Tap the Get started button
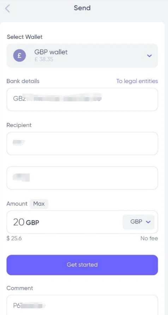The image size is (168, 315). coord(82,265)
